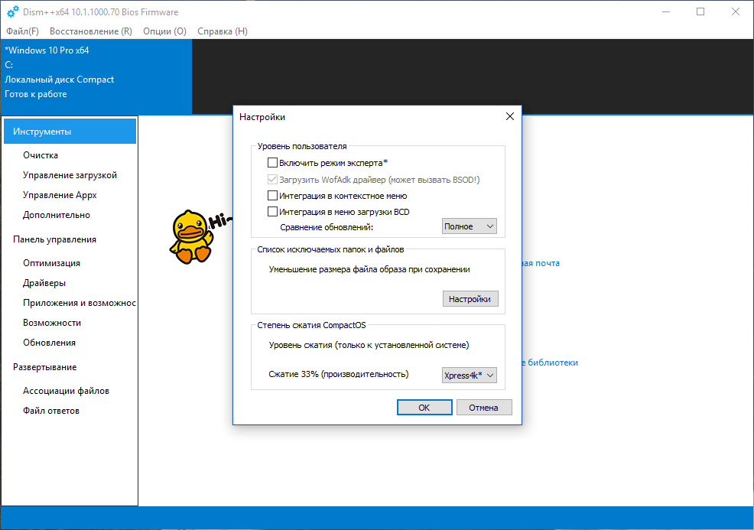Check Интеграция в меню загрузки BCD
The height and width of the screenshot is (530, 754).
click(272, 212)
